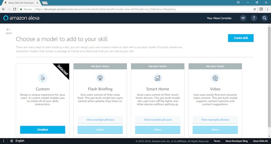
Task: View example phrases for Smart Home
Action: [x=158, y=120]
